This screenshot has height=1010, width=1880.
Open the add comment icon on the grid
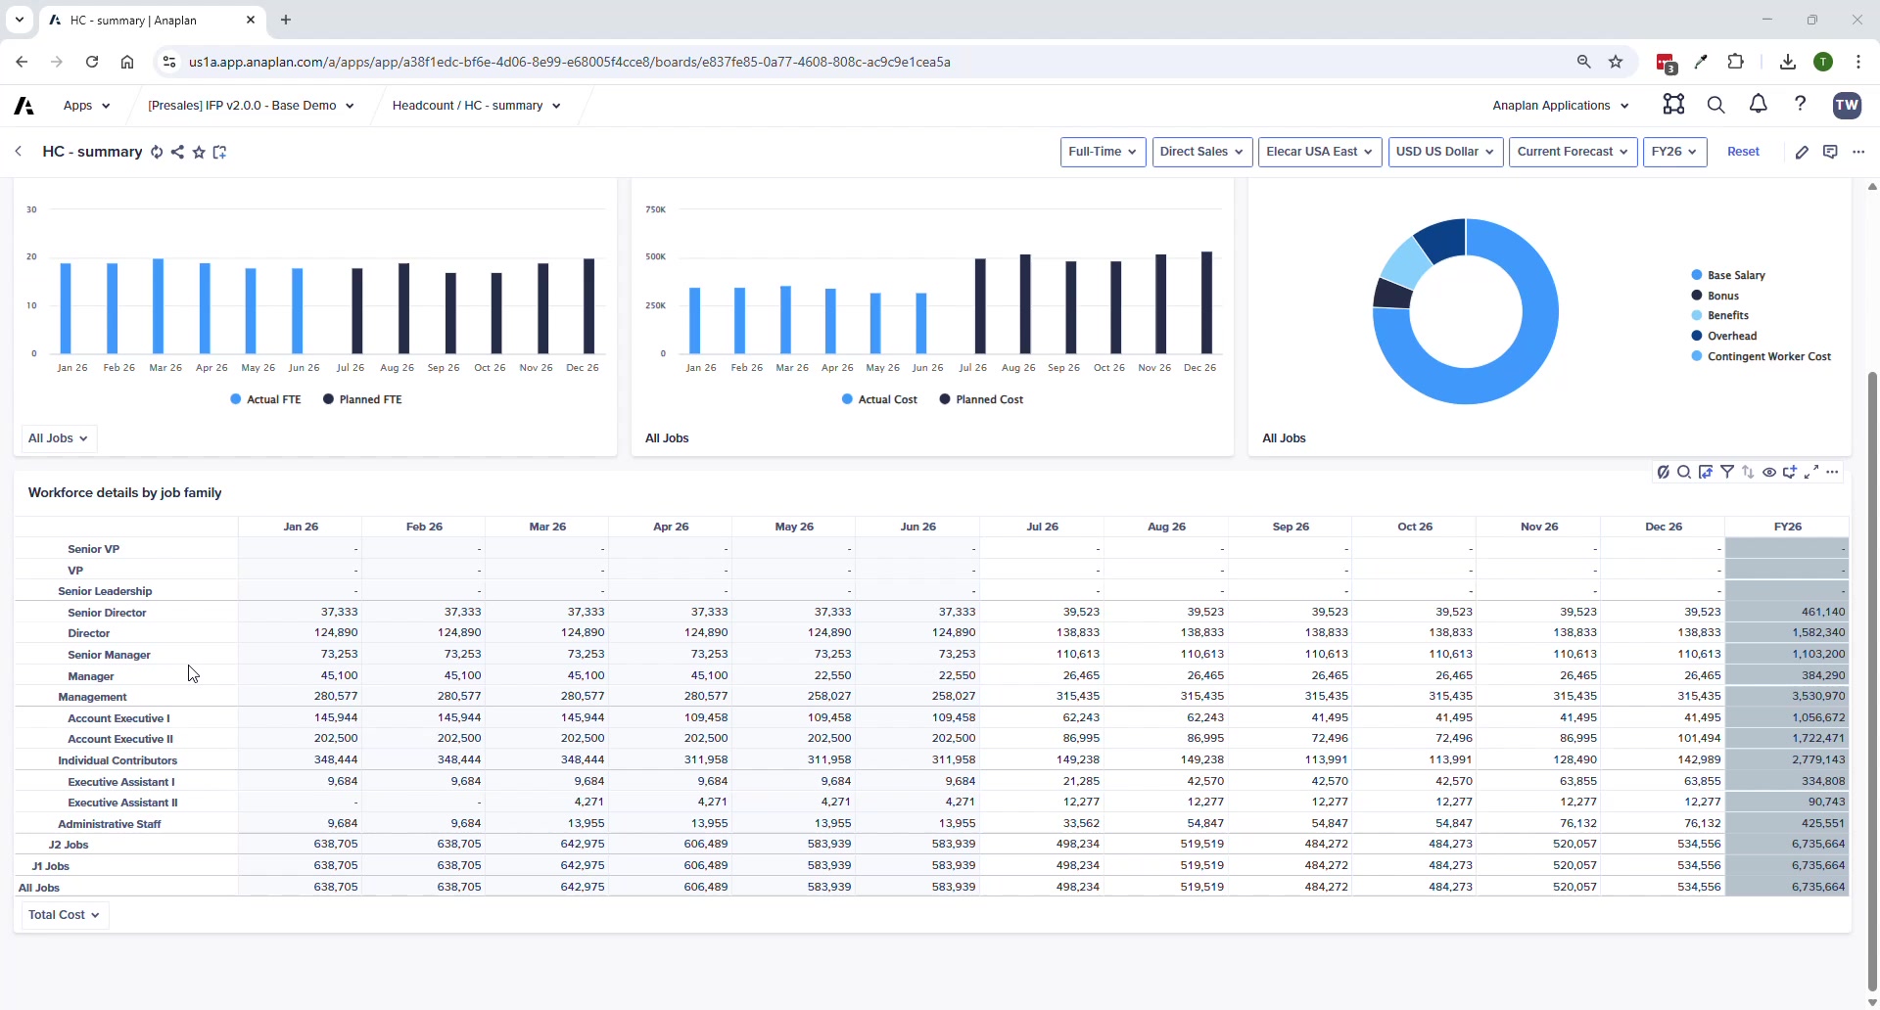pos(1790,473)
